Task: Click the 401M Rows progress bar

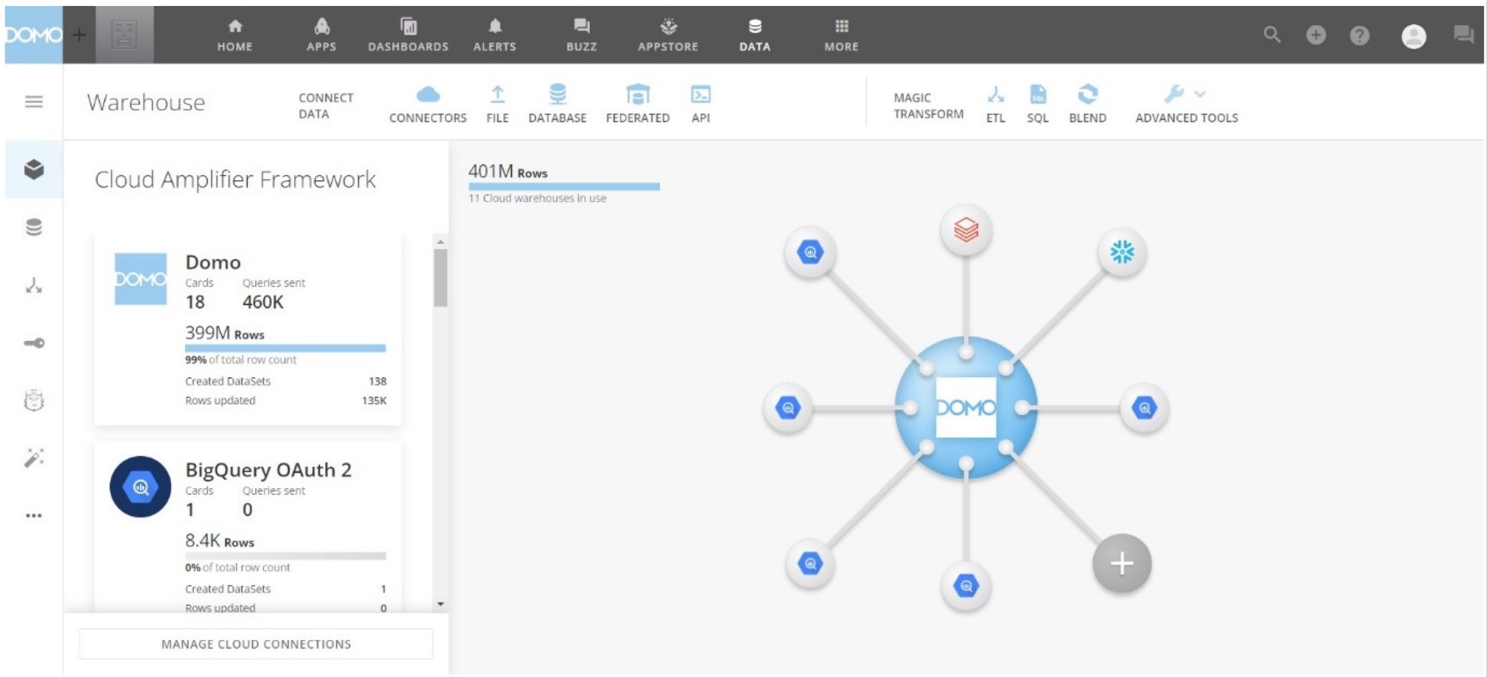Action: pos(563,185)
